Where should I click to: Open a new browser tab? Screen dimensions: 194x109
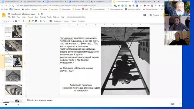159,2
